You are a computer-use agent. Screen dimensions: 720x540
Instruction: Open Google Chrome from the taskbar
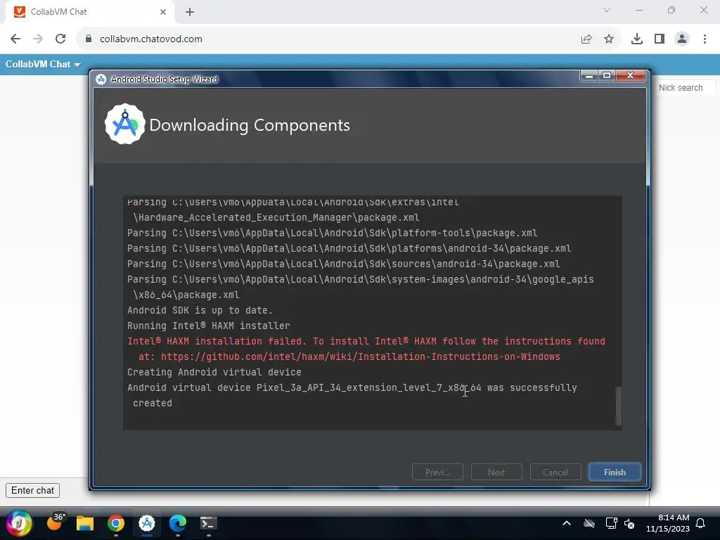(116, 523)
